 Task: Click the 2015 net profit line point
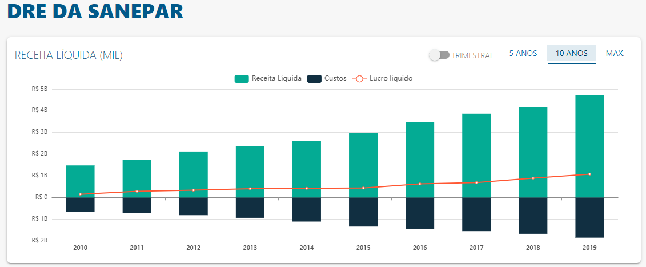[x=363, y=188]
